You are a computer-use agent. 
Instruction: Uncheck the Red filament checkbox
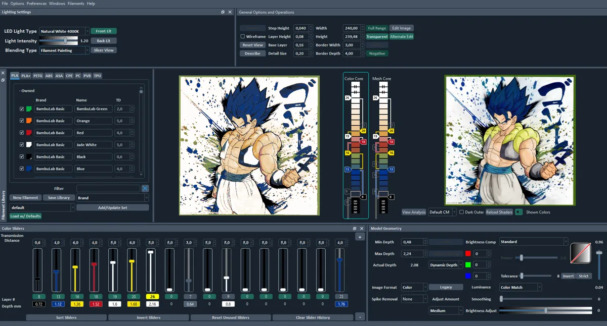22,133
